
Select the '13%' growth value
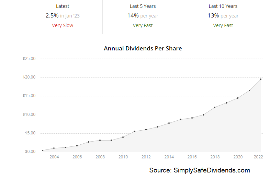(213, 16)
